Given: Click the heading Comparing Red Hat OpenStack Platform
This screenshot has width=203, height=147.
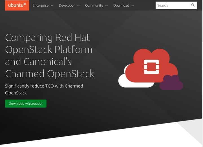Looking at the screenshot, I should 50,55.
